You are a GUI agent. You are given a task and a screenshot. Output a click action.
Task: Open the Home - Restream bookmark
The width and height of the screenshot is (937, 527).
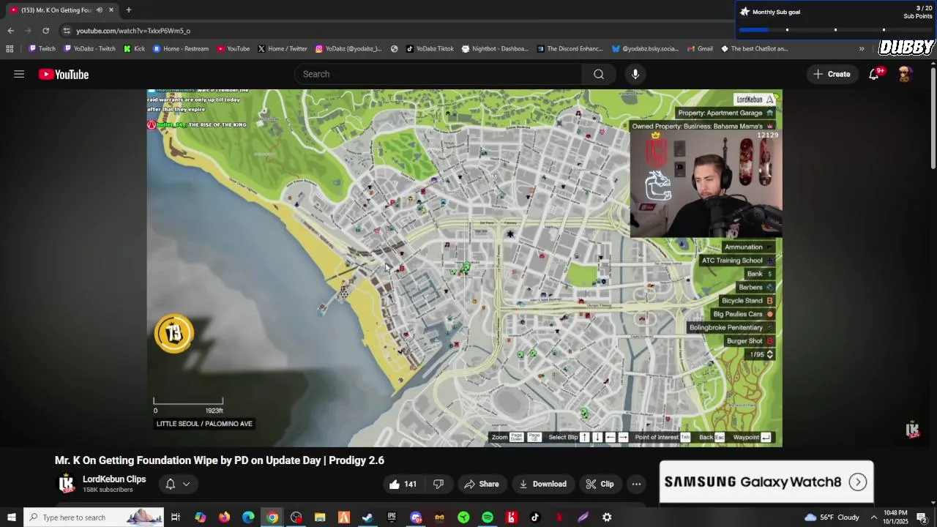pos(181,49)
